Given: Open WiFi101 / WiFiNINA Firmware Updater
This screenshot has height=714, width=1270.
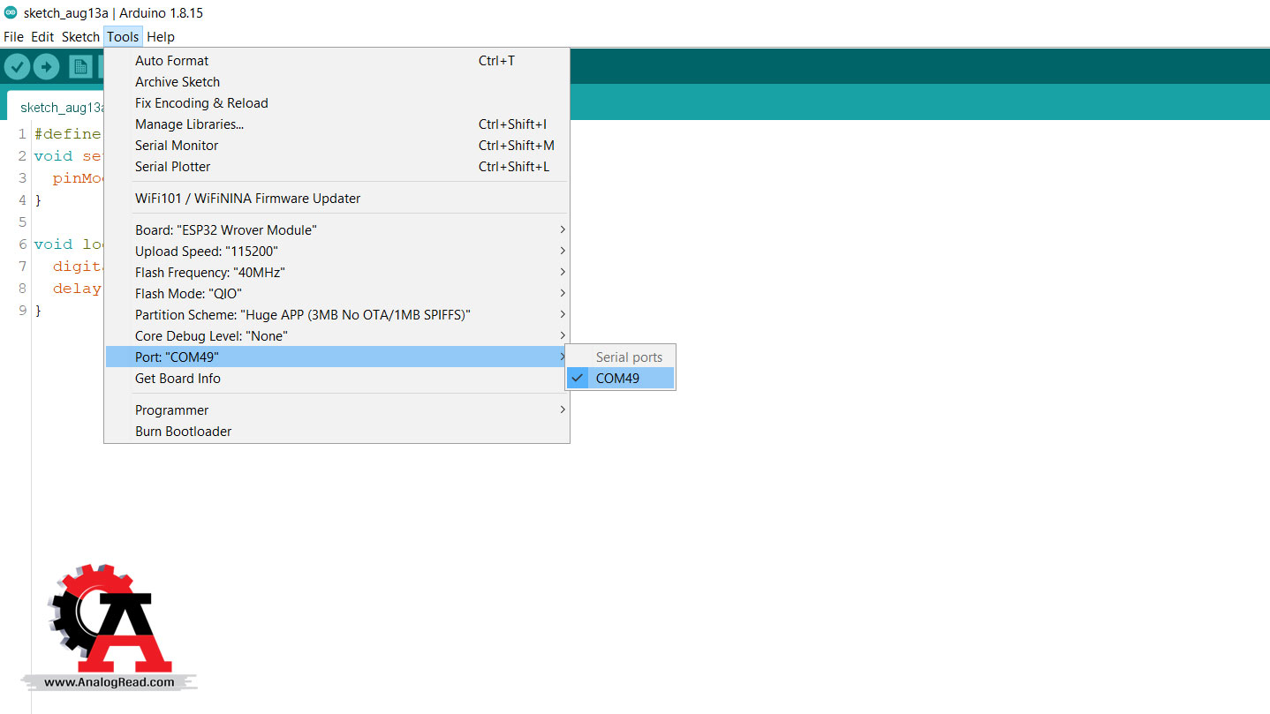Looking at the screenshot, I should [x=336, y=199].
